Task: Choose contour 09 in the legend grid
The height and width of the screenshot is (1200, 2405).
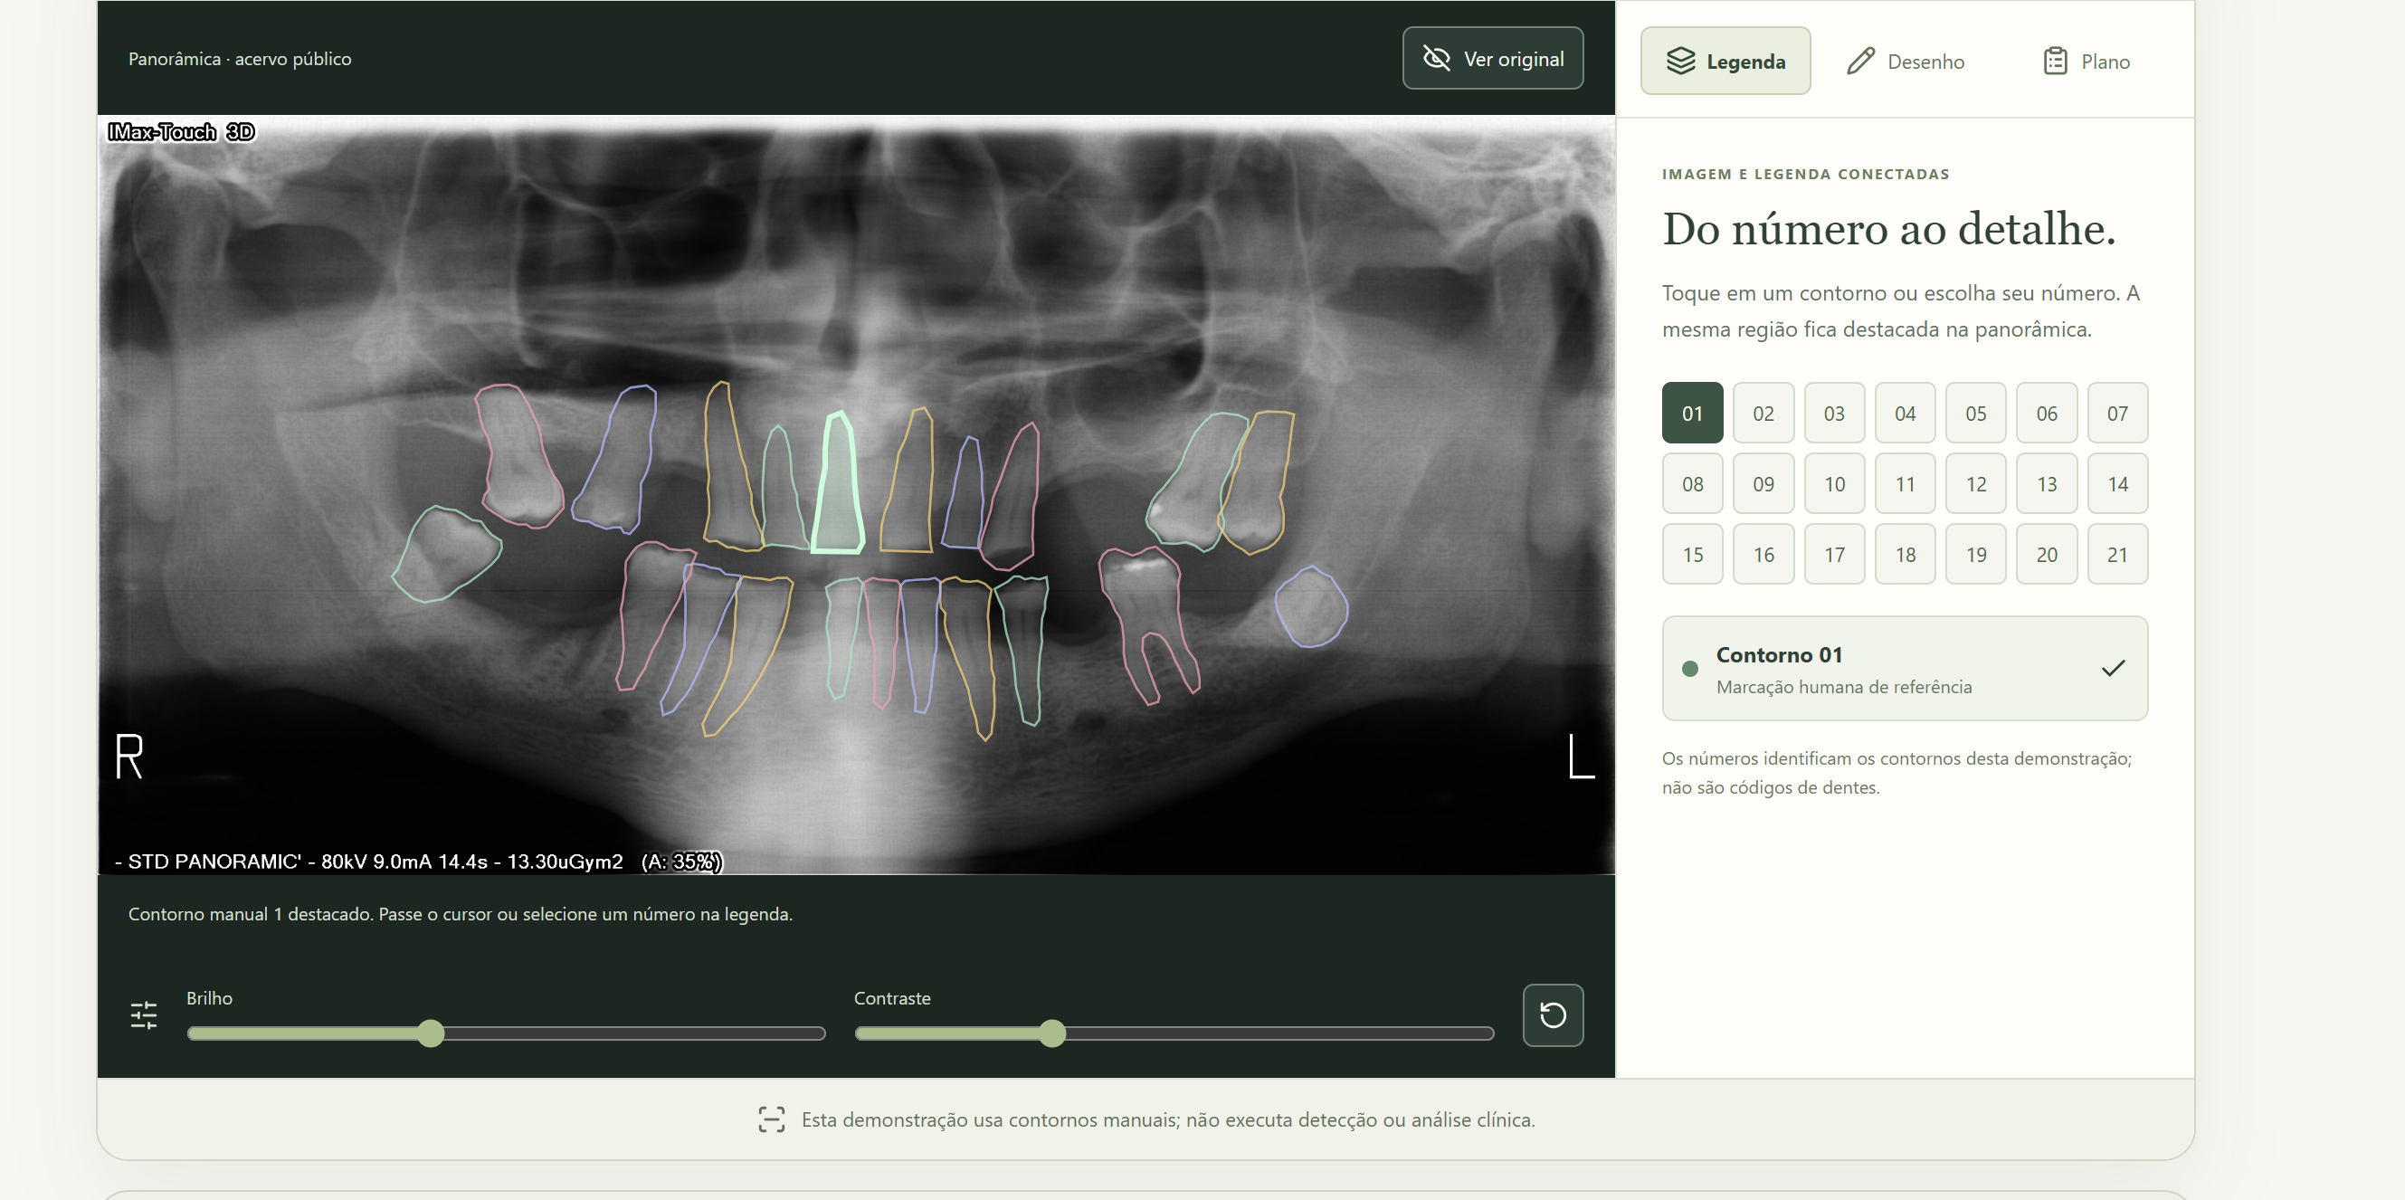Action: click(1763, 484)
